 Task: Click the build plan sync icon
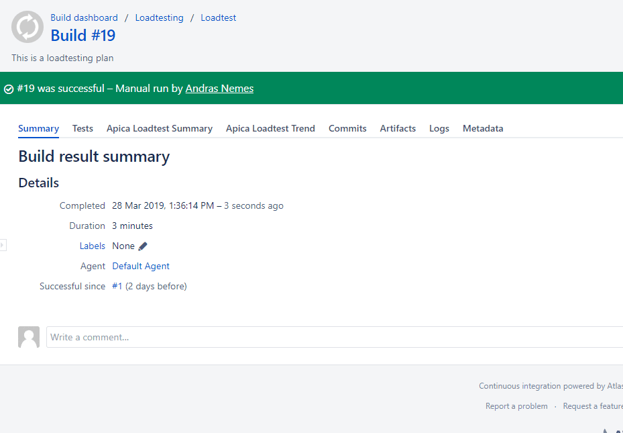(x=27, y=28)
